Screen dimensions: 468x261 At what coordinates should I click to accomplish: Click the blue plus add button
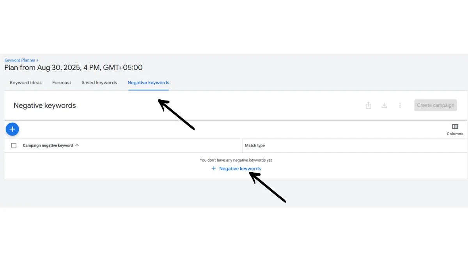[12, 129]
